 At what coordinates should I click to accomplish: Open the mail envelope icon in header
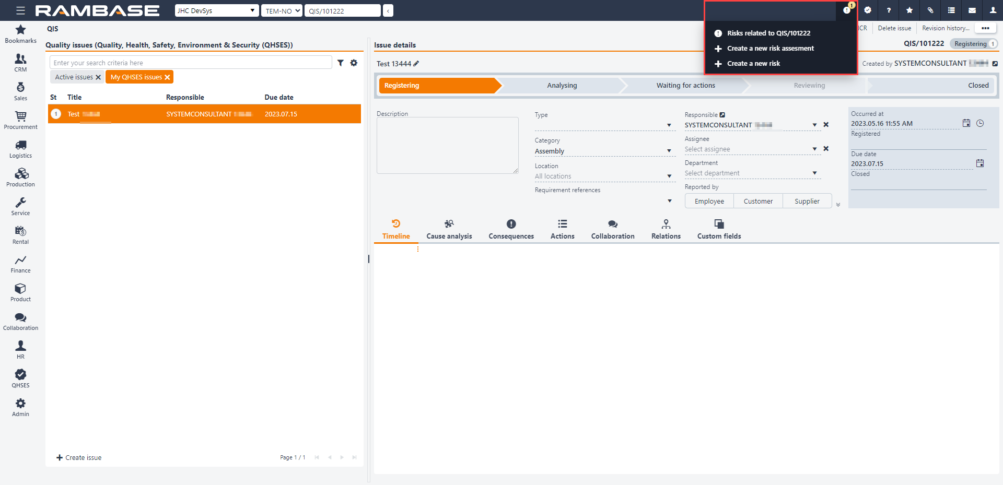972,10
